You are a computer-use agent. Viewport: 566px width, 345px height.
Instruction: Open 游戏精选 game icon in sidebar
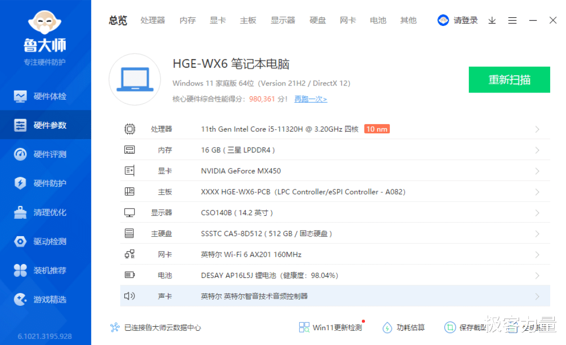(x=20, y=299)
